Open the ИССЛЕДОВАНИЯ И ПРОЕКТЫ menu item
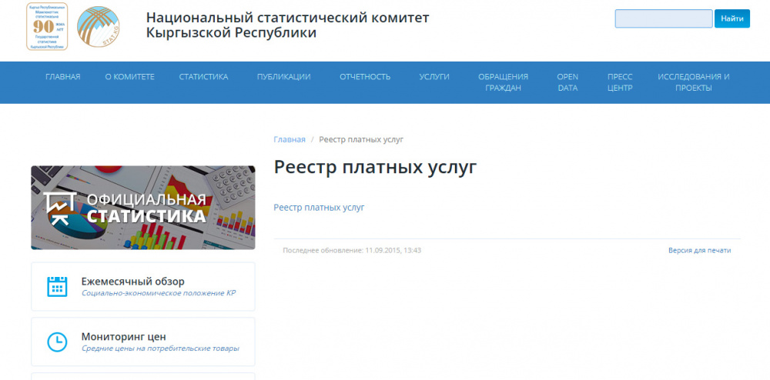Viewport: 770px width, 380px height. [694, 82]
